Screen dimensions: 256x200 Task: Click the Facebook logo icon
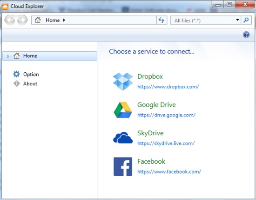pyautogui.click(x=123, y=166)
